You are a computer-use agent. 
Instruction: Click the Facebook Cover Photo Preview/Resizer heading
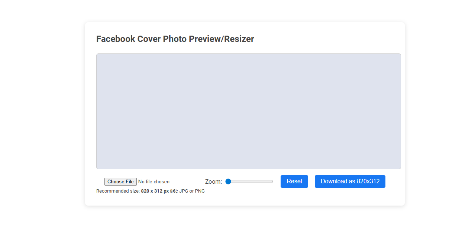175,39
